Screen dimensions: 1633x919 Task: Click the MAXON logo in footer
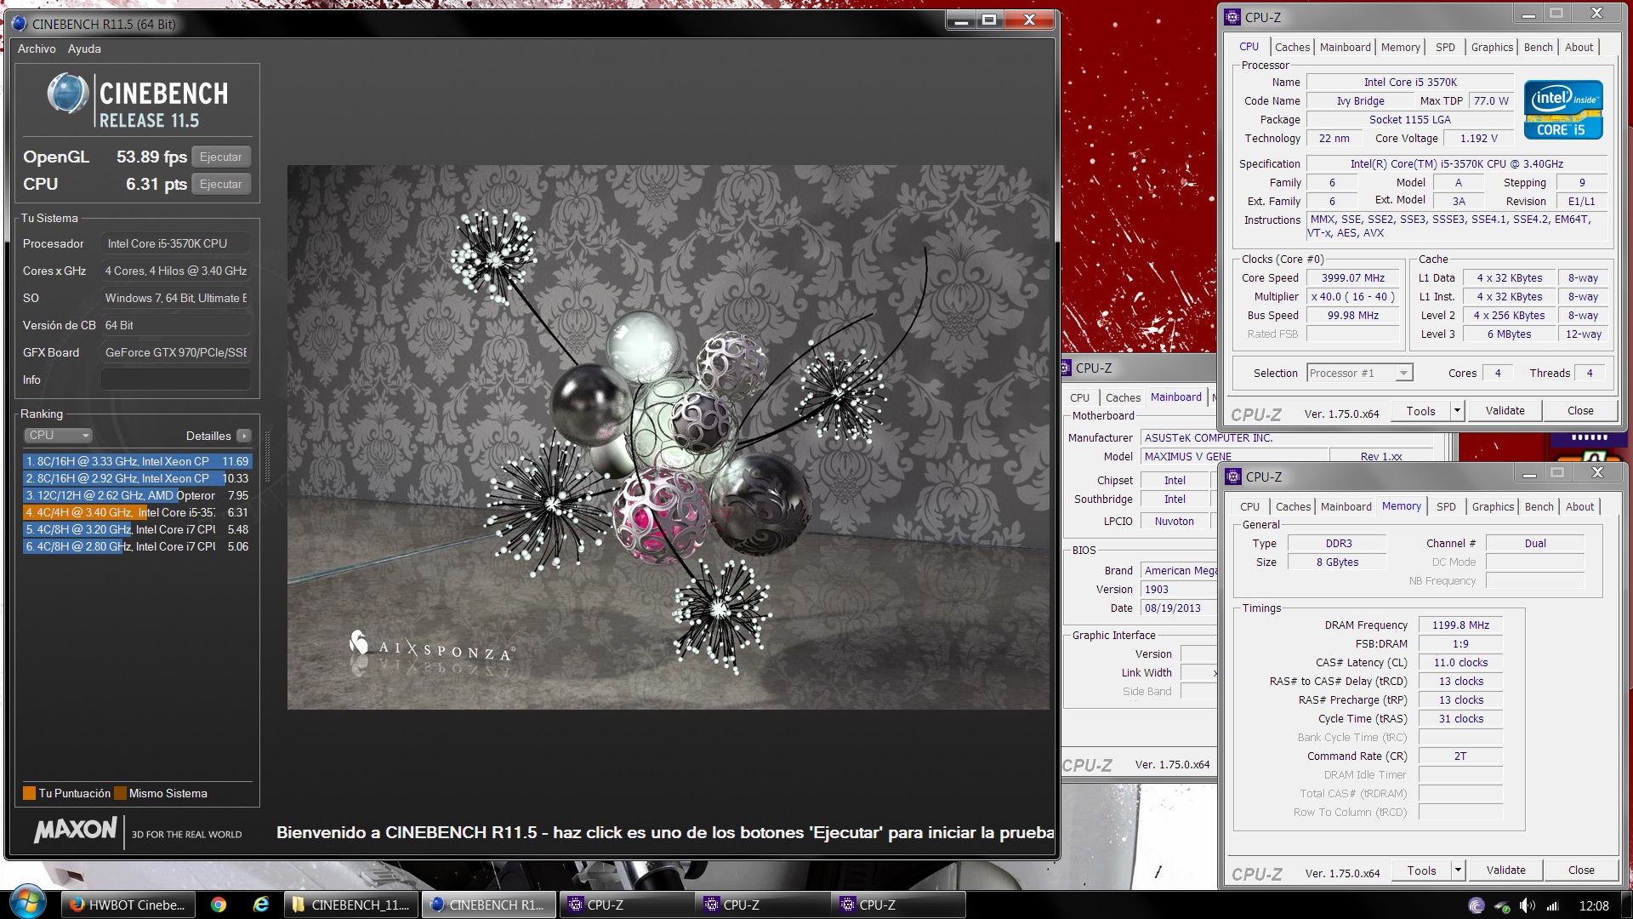(75, 830)
